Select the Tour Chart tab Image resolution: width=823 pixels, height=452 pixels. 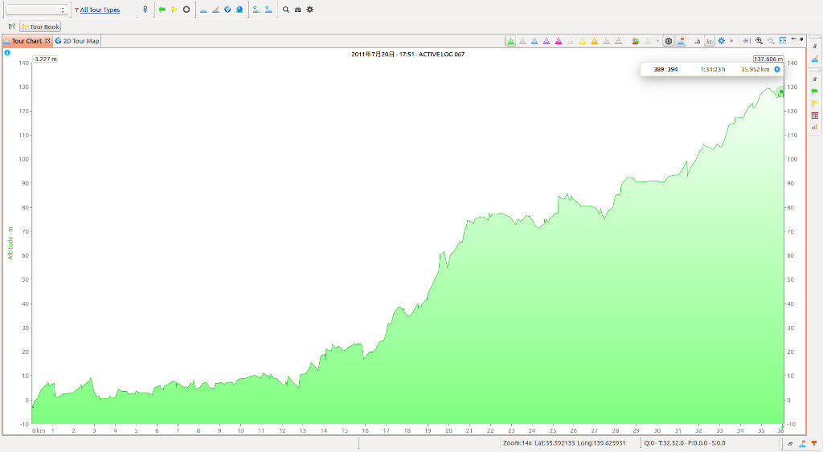pos(26,41)
